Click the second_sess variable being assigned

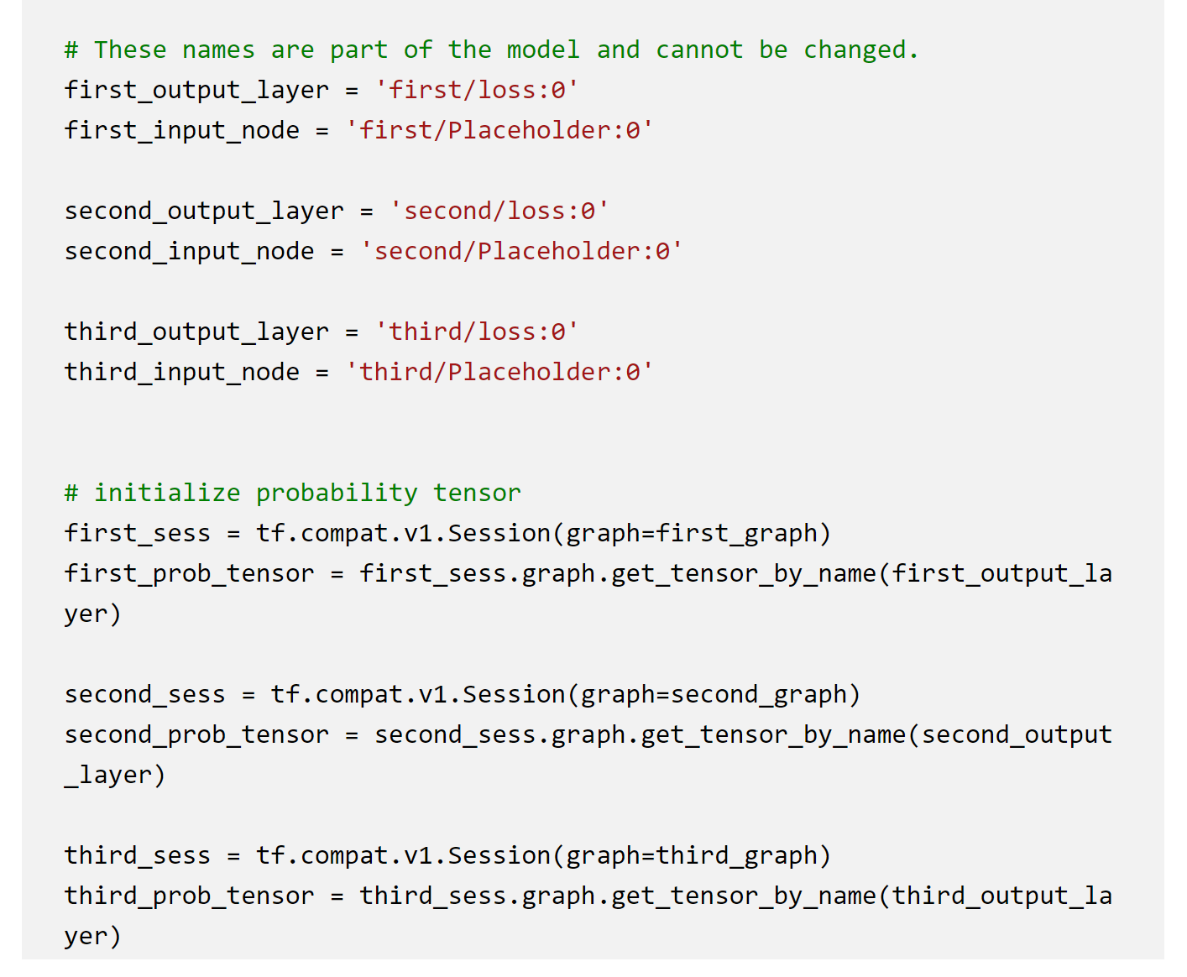tap(145, 694)
